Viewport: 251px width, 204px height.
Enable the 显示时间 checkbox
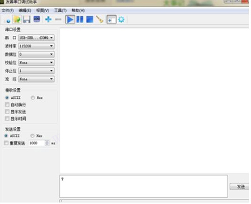(x=7, y=118)
